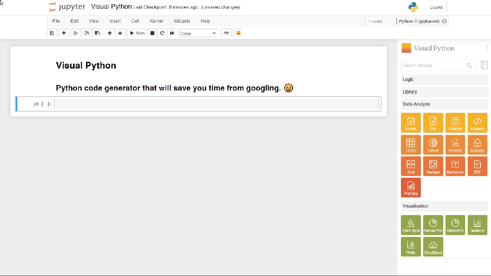Collapse the Data Analysis section

tap(444, 104)
